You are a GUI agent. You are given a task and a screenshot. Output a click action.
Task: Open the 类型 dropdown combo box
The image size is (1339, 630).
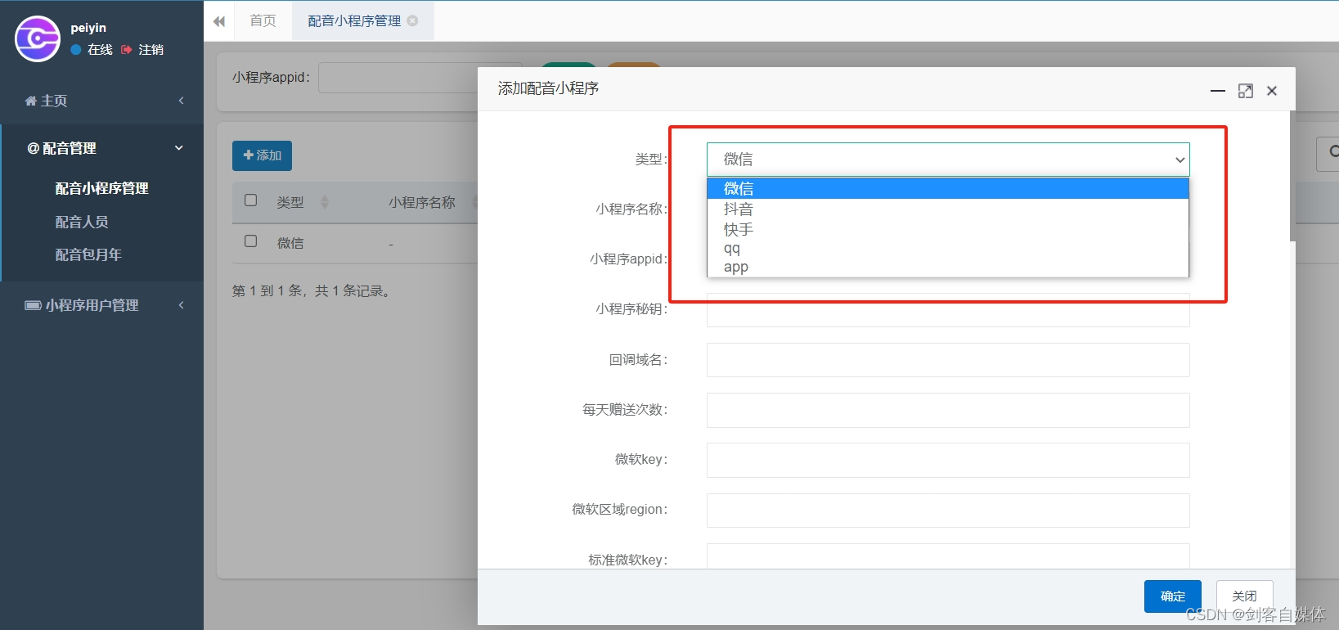click(x=948, y=160)
